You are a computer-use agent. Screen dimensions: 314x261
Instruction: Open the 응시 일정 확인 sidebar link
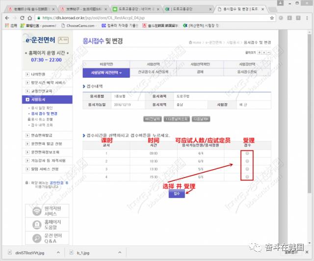42,108
